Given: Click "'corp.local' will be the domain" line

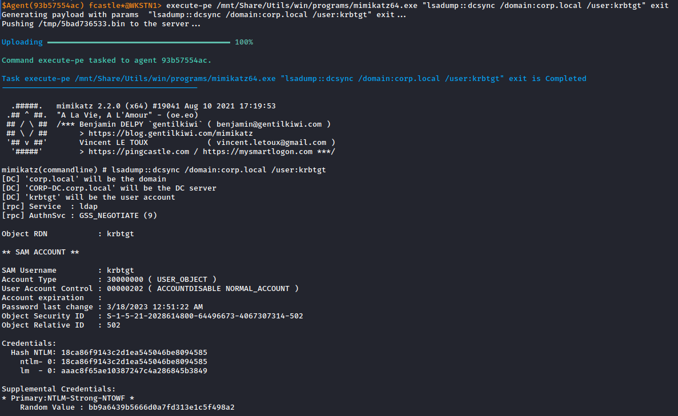Looking at the screenshot, I should [x=84, y=179].
